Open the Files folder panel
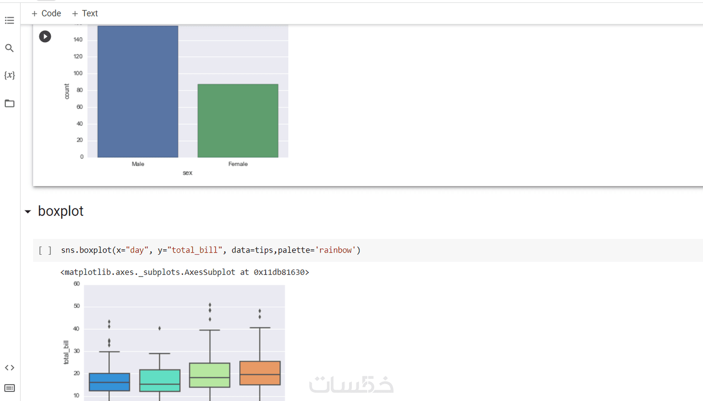The height and width of the screenshot is (401, 703). tap(10, 103)
